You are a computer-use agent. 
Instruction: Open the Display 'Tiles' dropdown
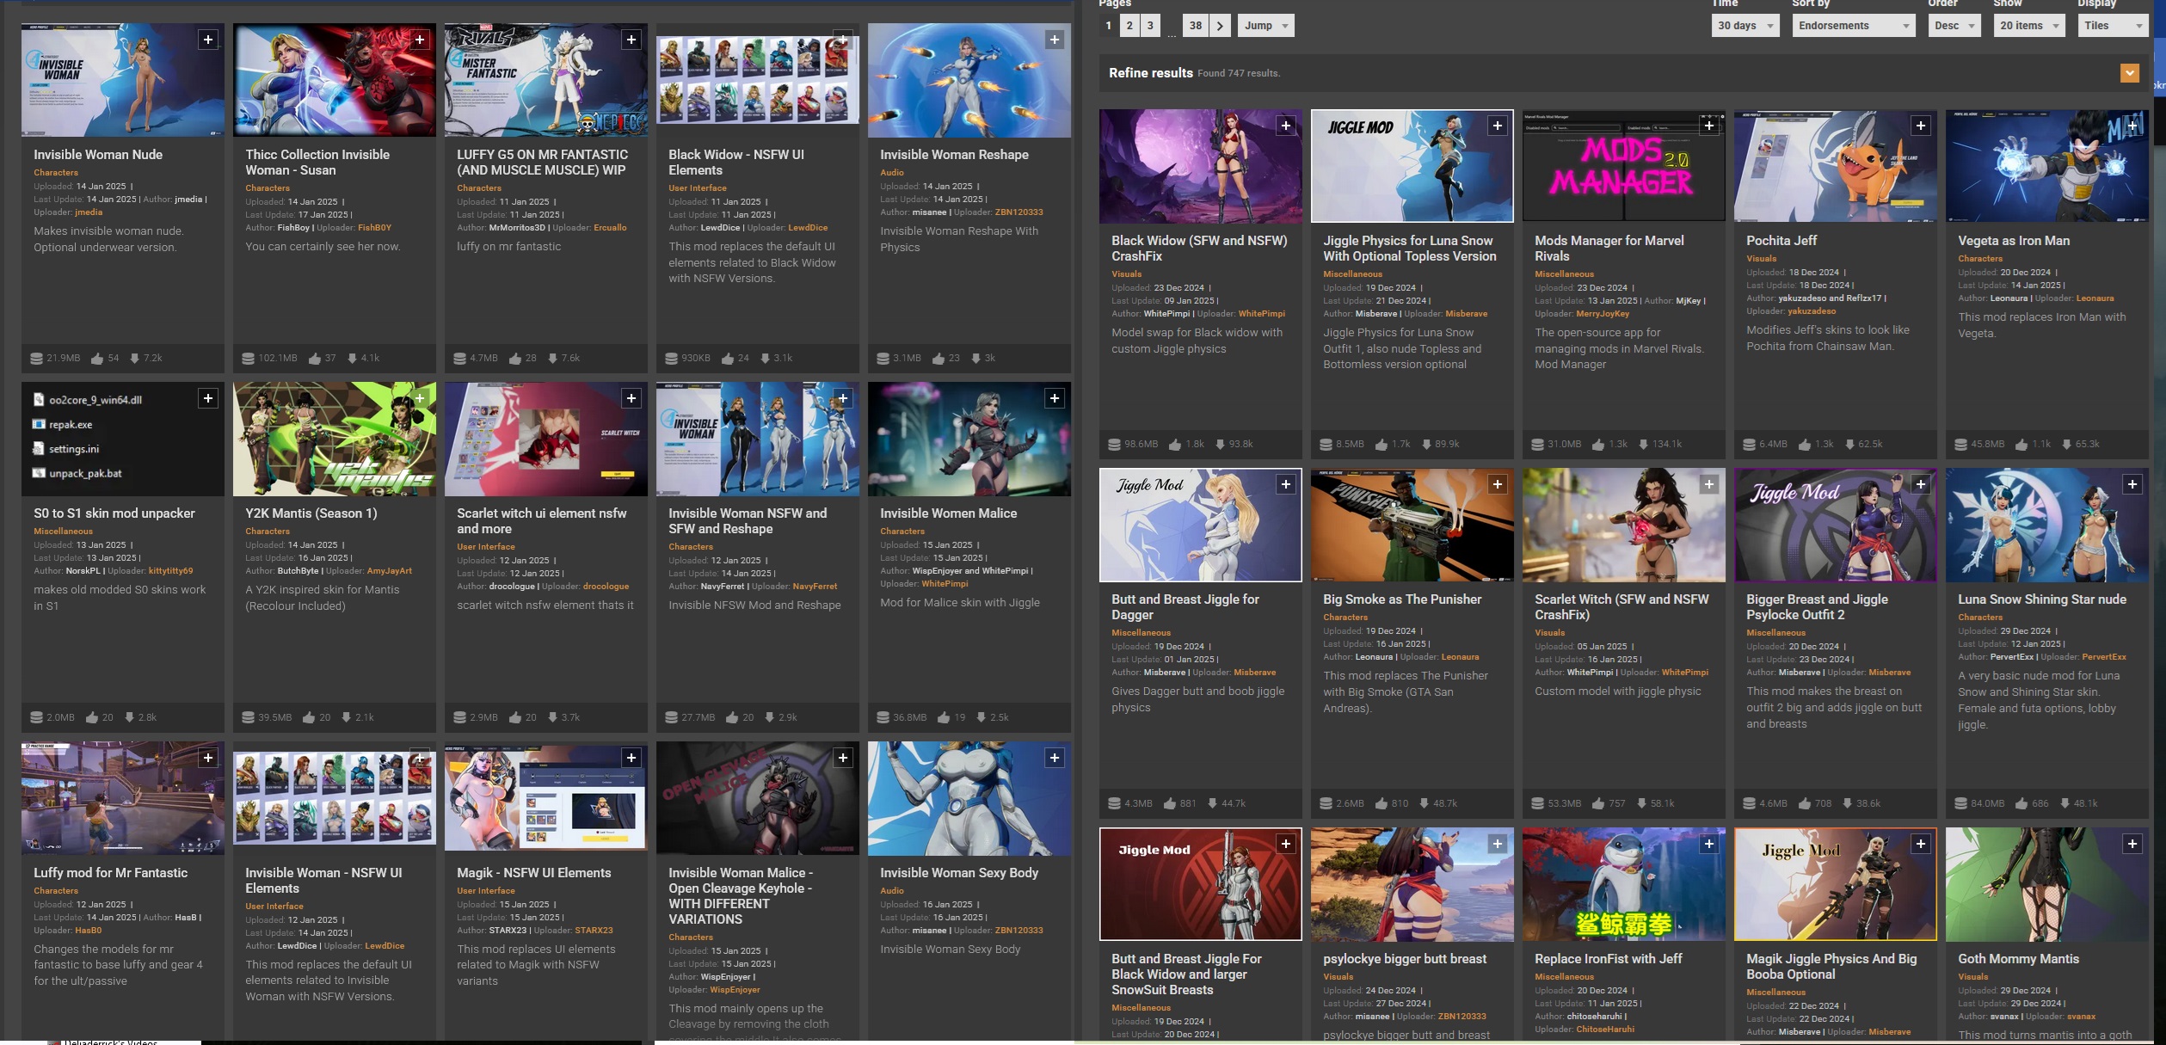pyautogui.click(x=2113, y=25)
